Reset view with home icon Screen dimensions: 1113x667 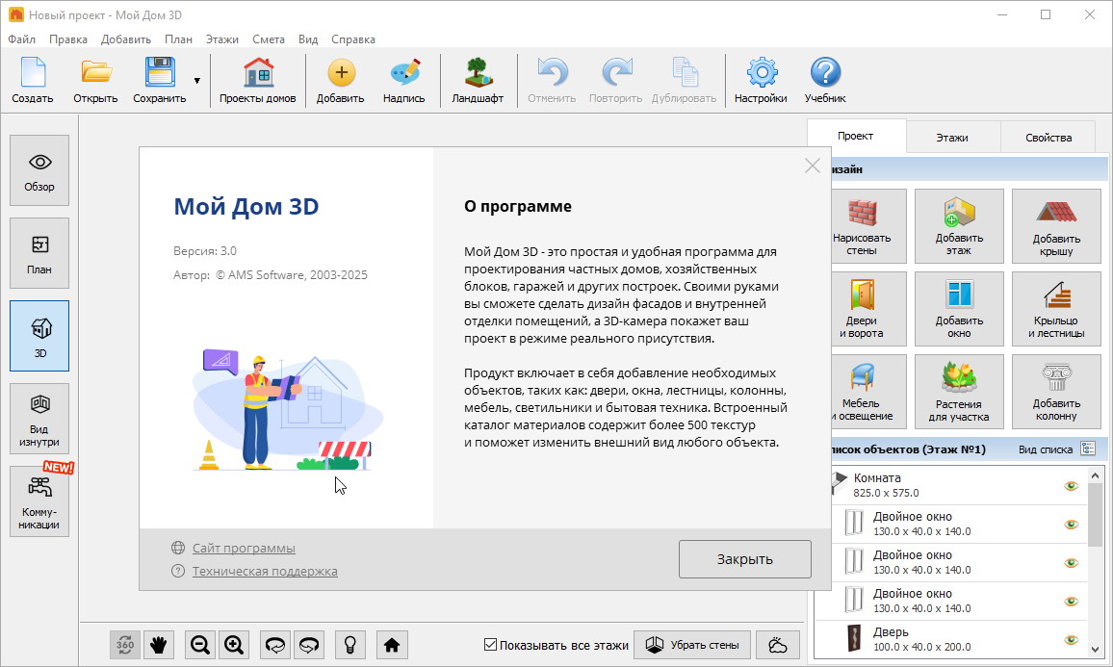coord(392,645)
